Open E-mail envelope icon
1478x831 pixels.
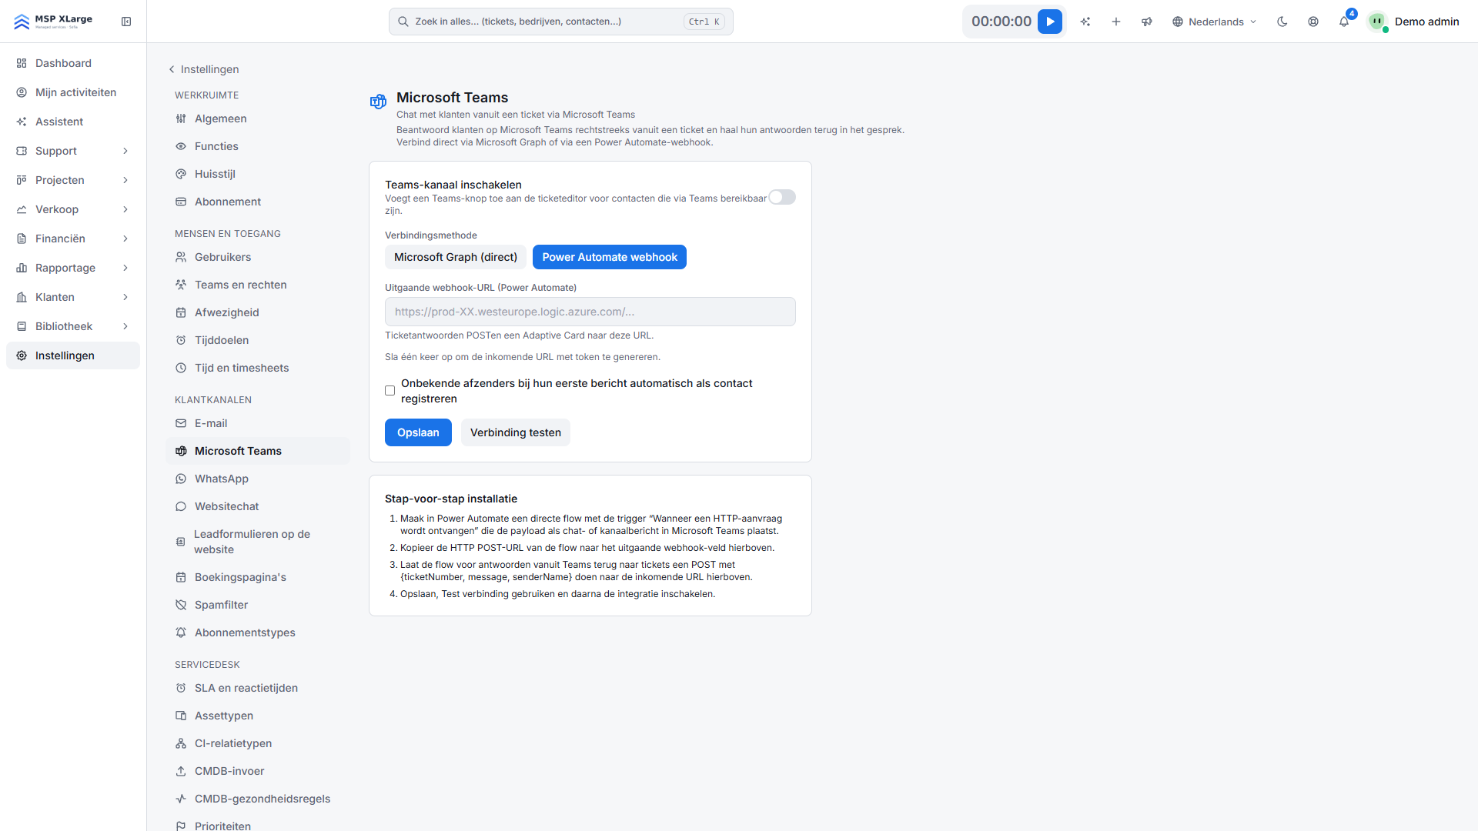click(x=181, y=423)
